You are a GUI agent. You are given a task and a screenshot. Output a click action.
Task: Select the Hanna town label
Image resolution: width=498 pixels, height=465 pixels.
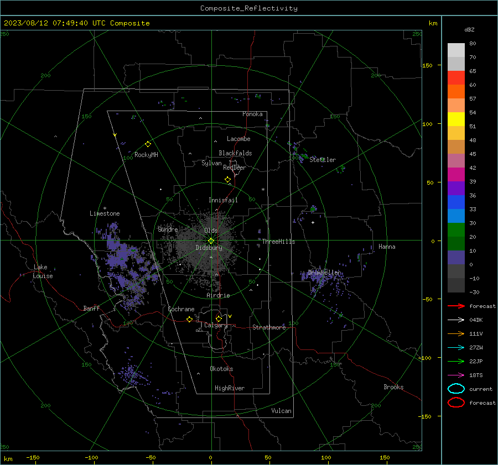coord(387,247)
